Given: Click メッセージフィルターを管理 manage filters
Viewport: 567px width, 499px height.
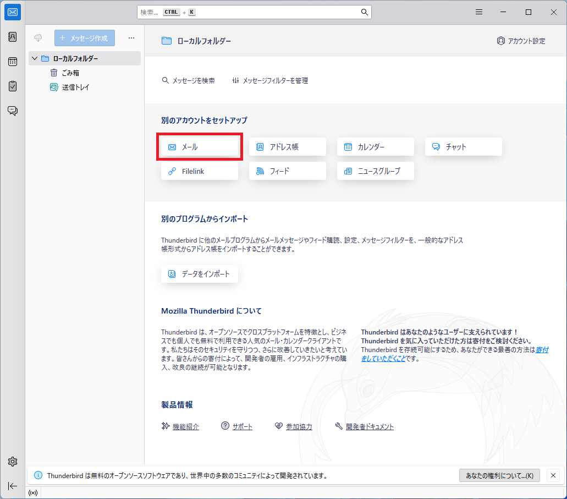Looking at the screenshot, I should (x=270, y=80).
